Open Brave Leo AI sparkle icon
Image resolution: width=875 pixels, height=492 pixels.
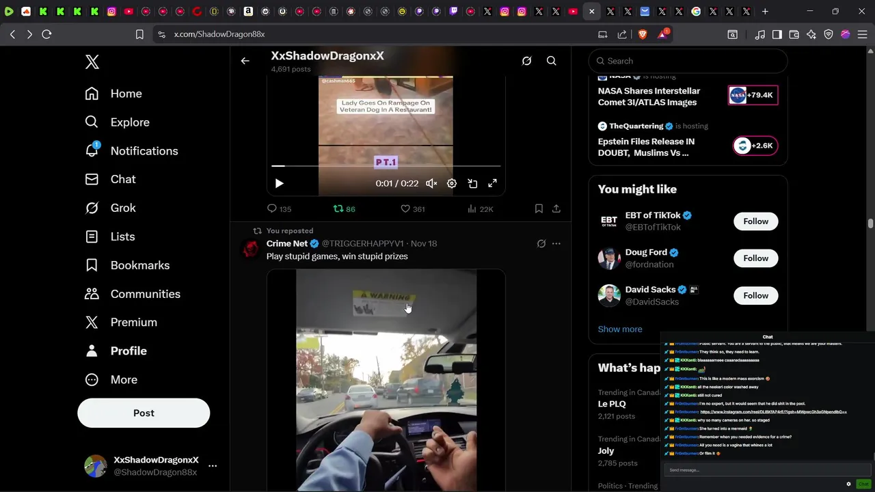[x=811, y=34]
